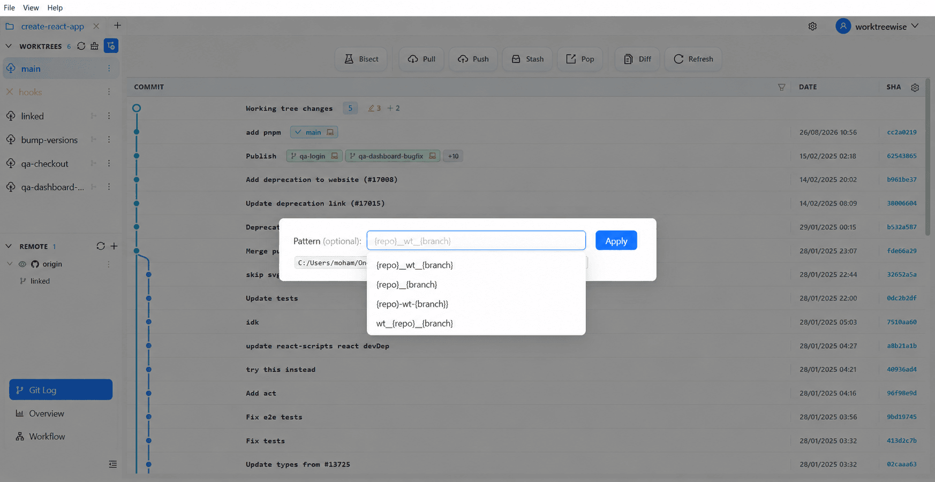The image size is (935, 482).
Task: Click the commit filter funnel icon
Action: point(781,87)
